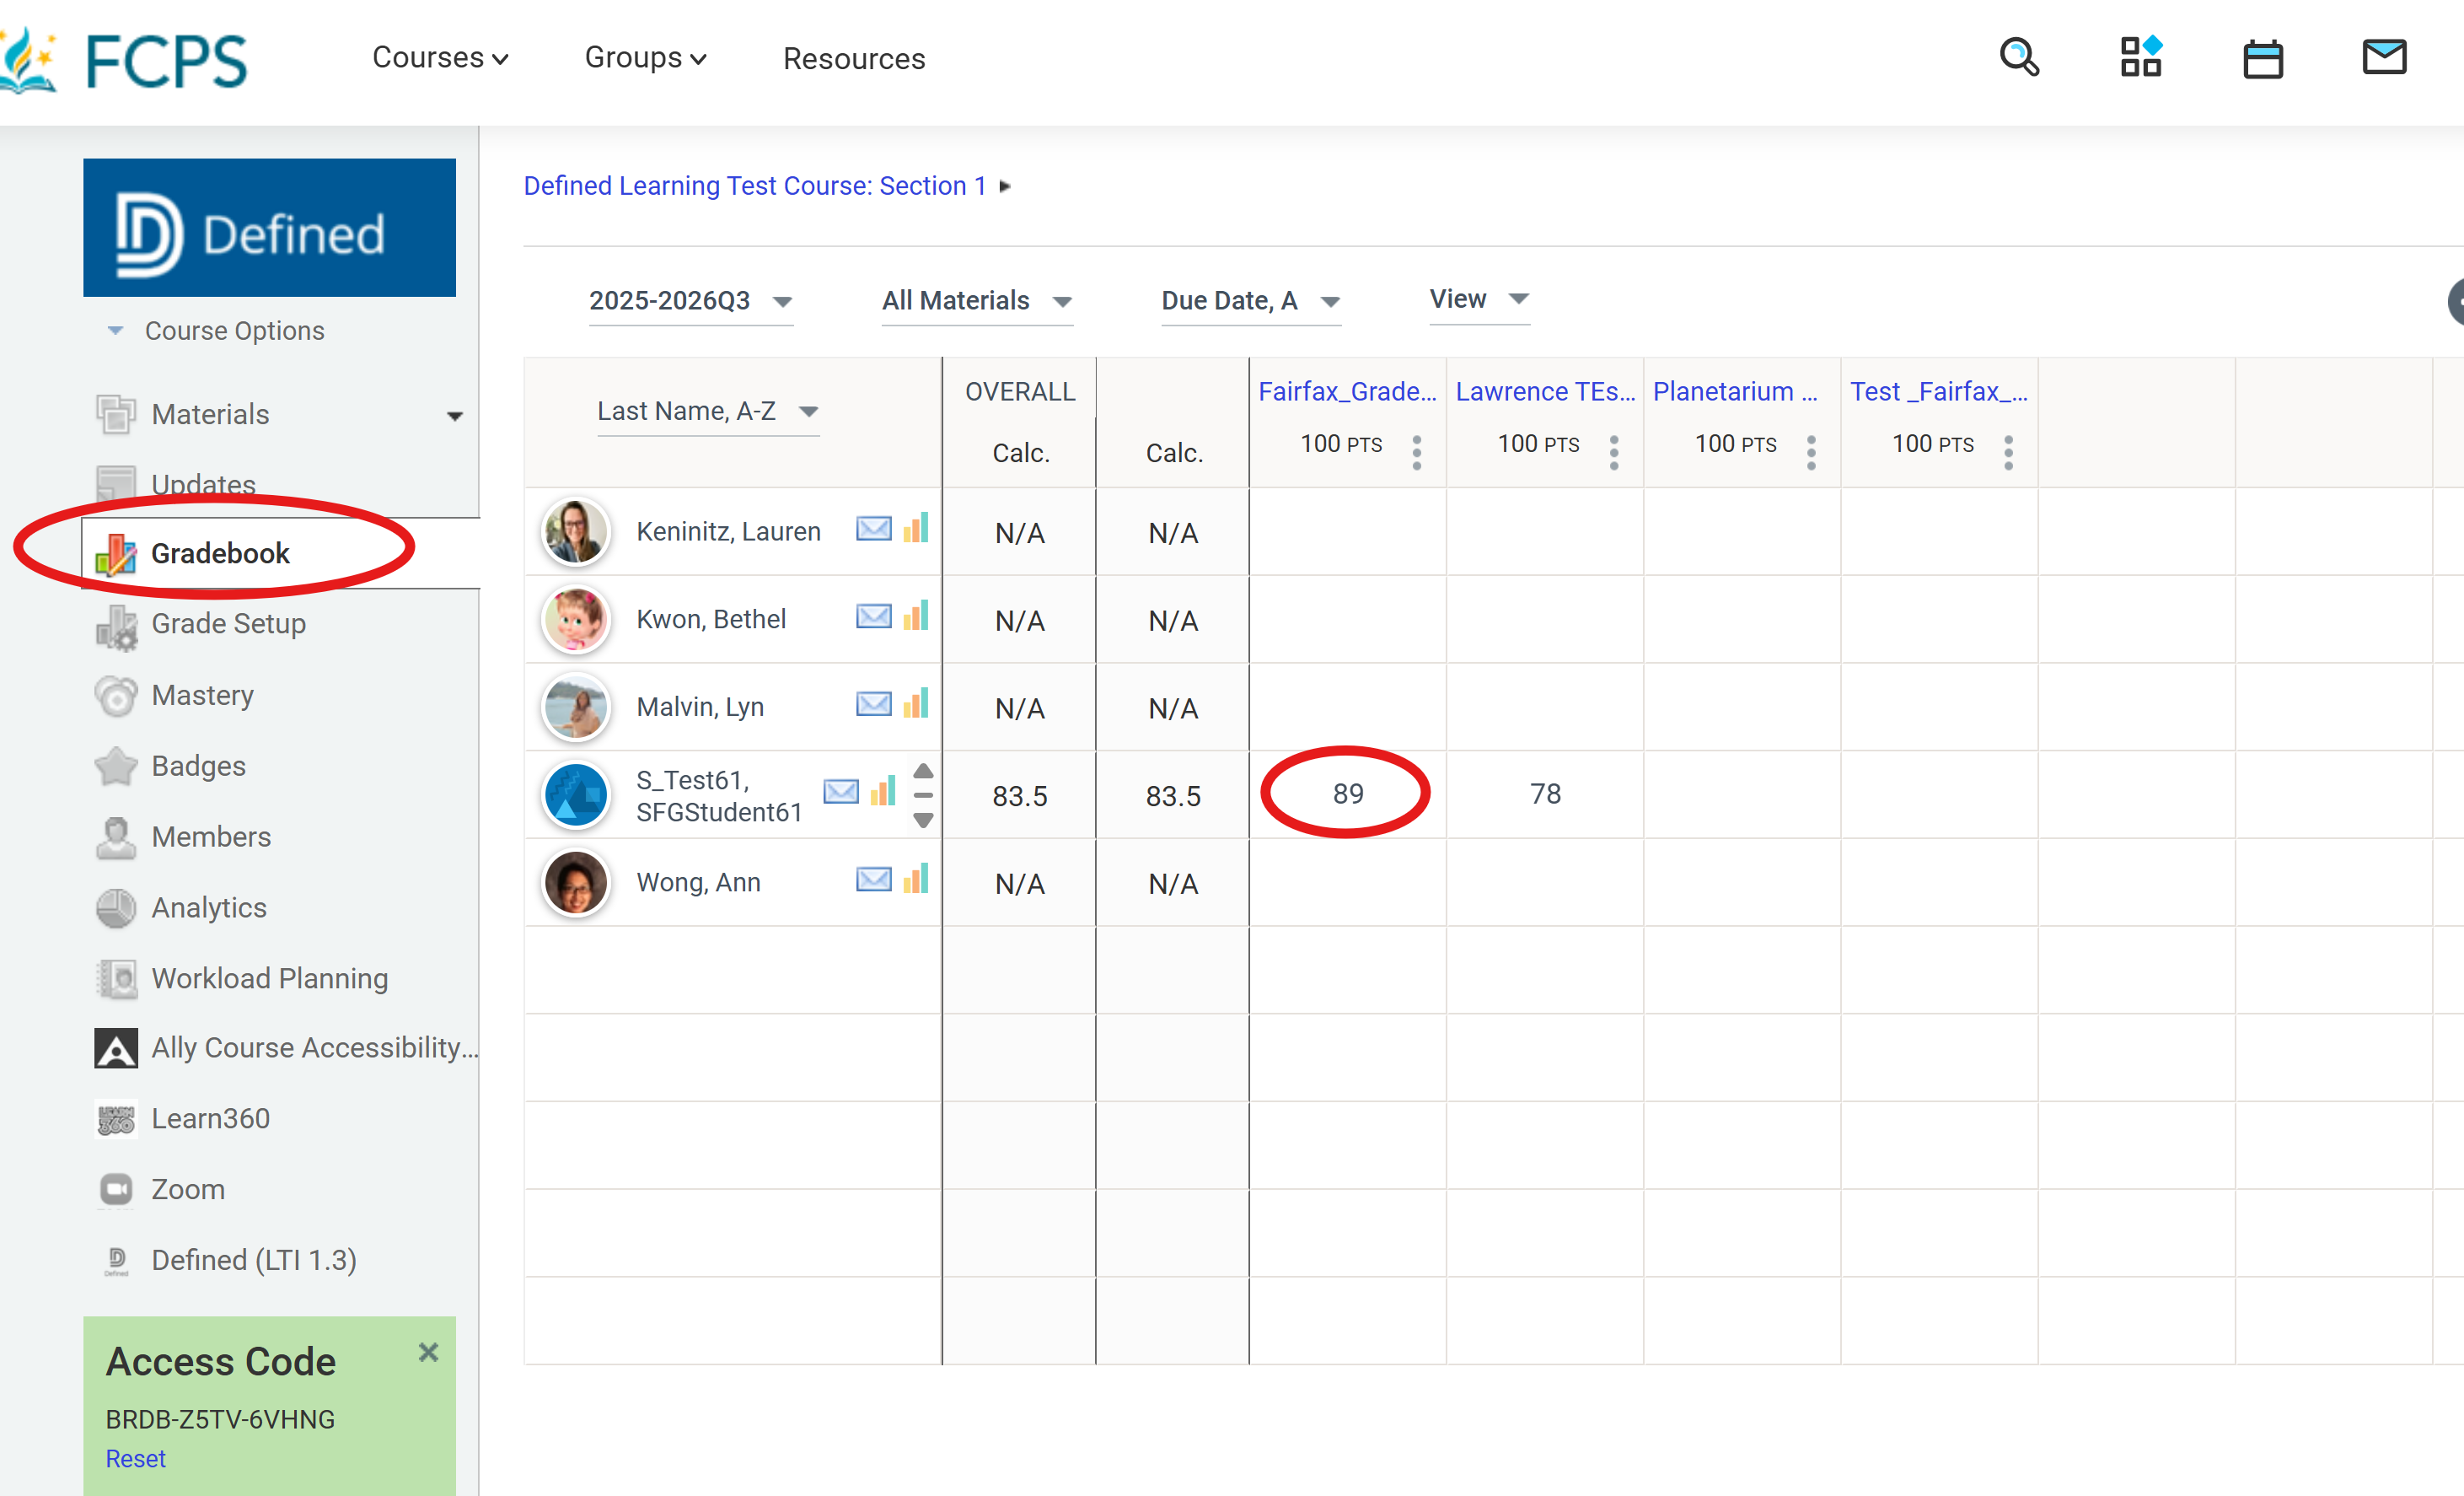This screenshot has height=1496, width=2464.
Task: Open the calendar icon
Action: tap(2262, 59)
